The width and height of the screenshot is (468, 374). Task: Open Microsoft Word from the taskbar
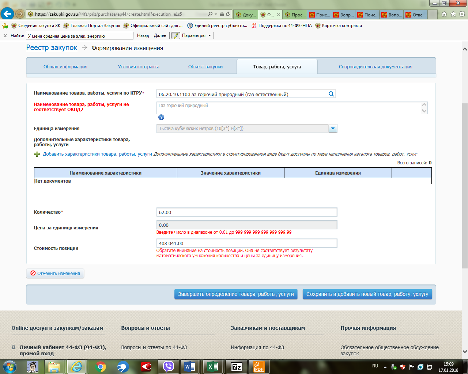190,366
